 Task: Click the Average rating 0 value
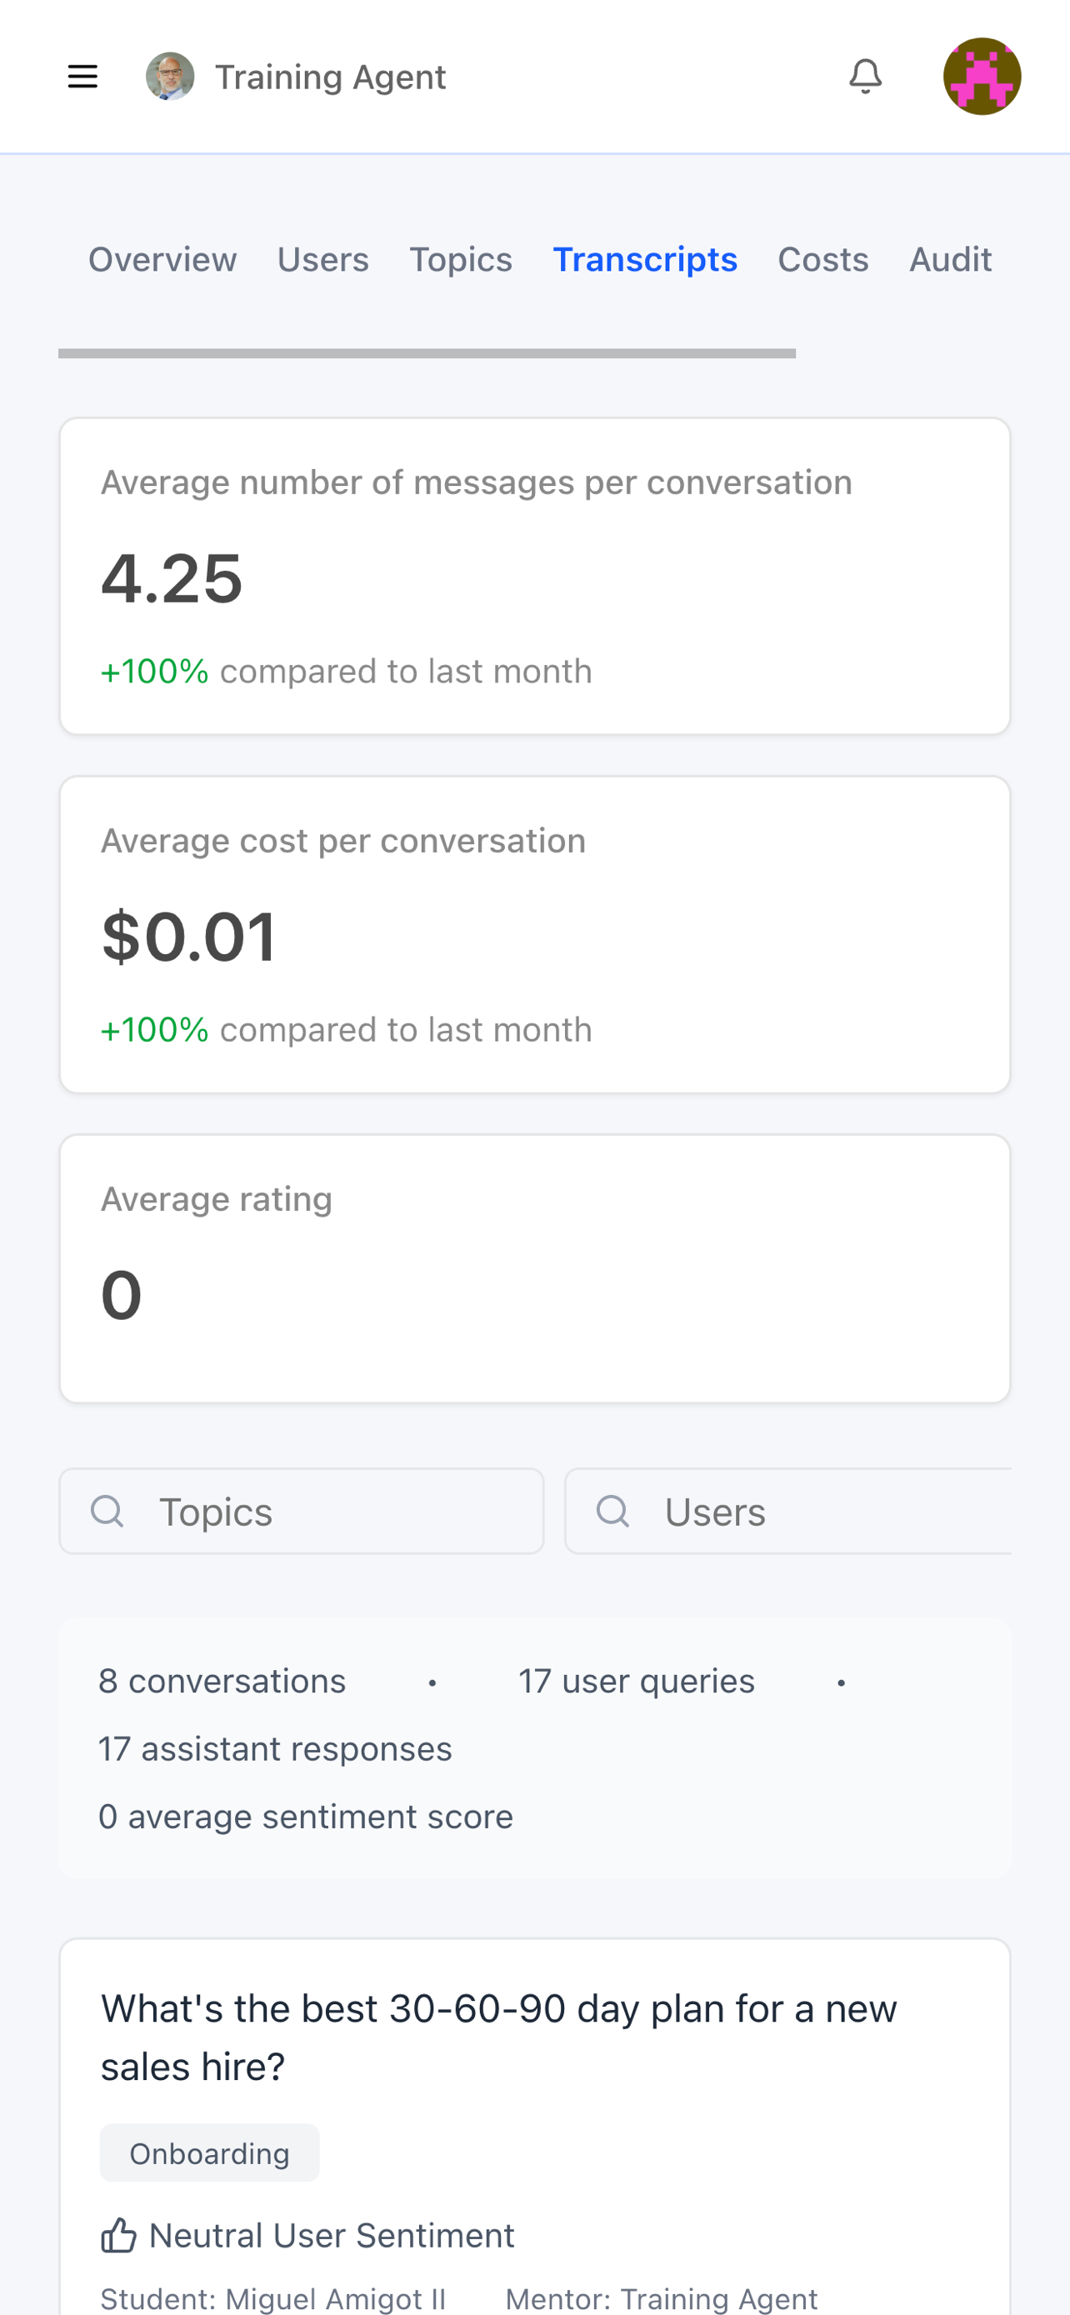[122, 1295]
